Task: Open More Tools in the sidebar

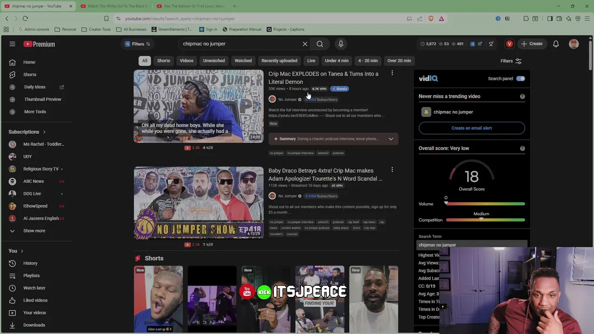Action: pyautogui.click(x=35, y=112)
